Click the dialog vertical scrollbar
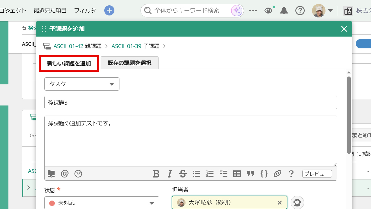This screenshot has width=371, height=209. pos(349,115)
